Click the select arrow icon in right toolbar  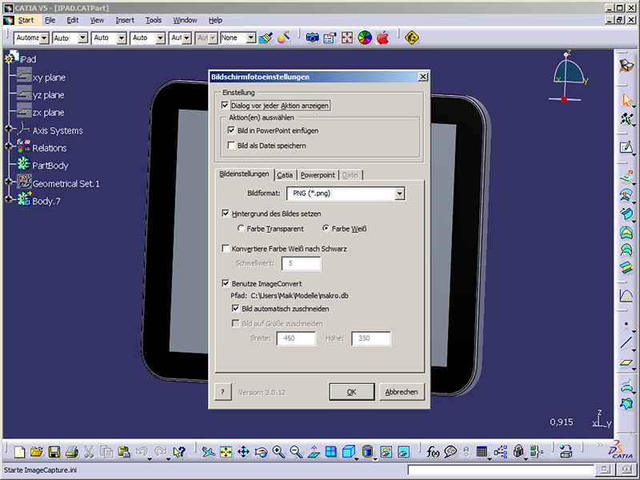pyautogui.click(x=626, y=100)
